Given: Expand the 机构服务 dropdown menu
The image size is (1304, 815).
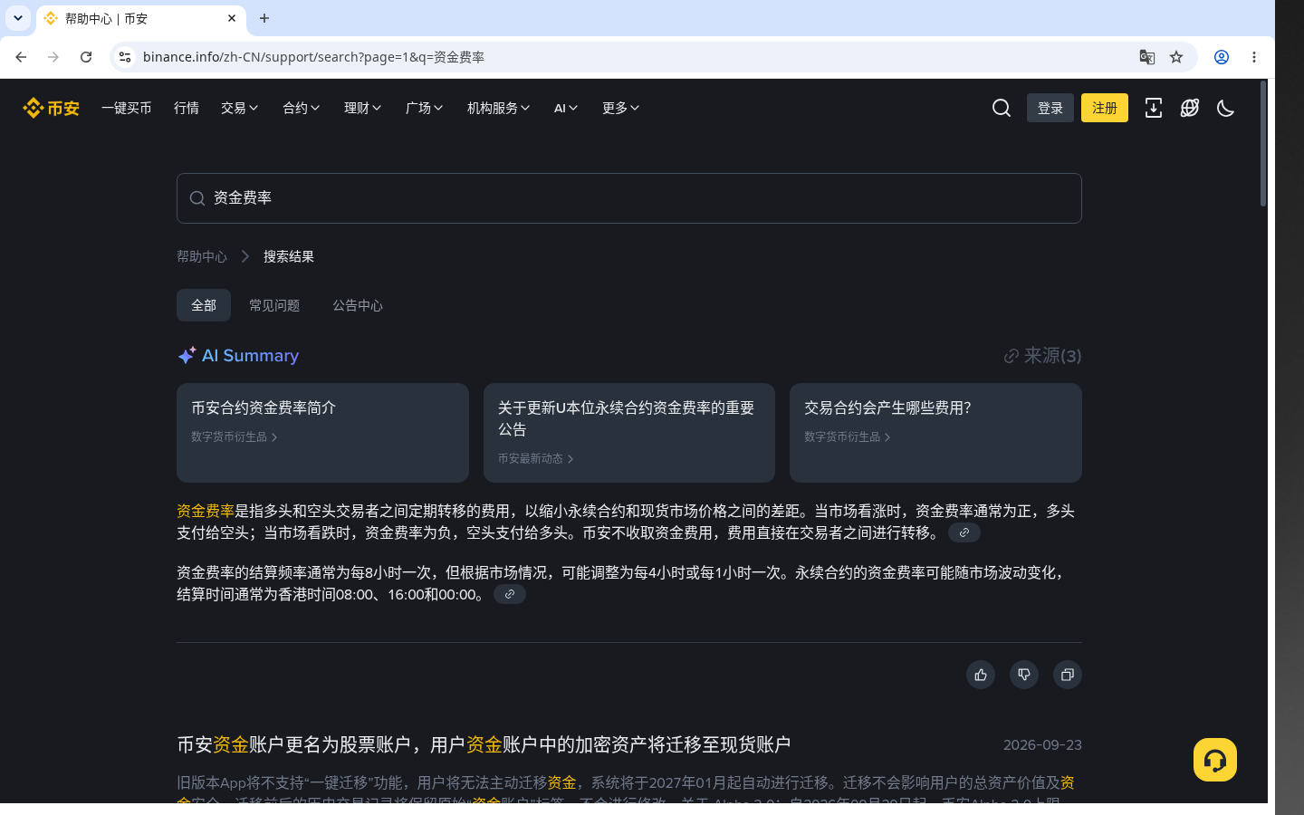Looking at the screenshot, I should [499, 108].
